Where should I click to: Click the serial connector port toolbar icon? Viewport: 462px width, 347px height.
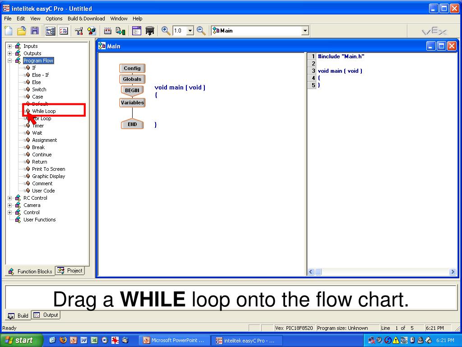point(150,31)
